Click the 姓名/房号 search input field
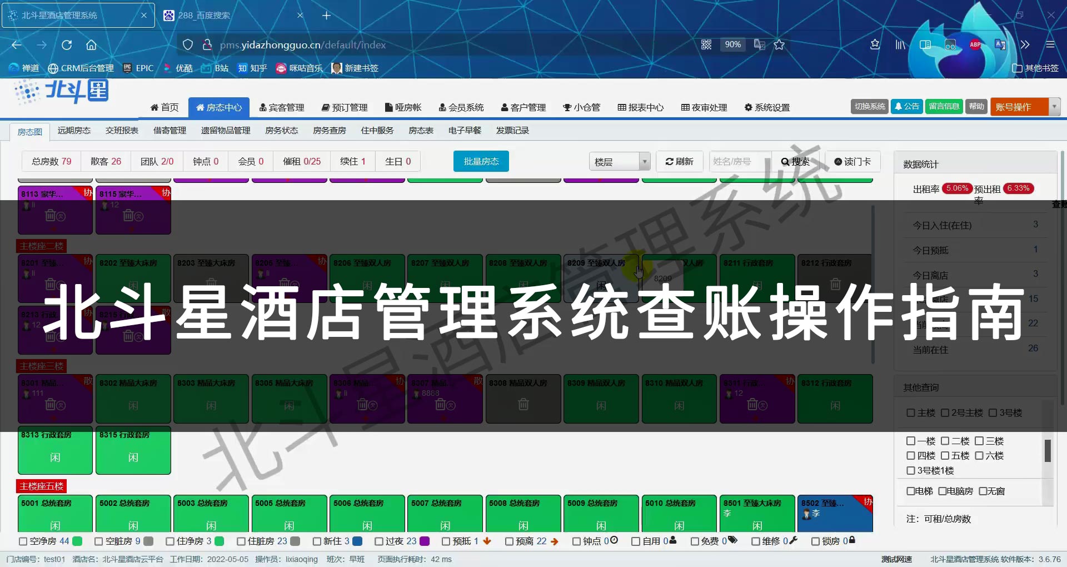Viewport: 1067px width, 567px height. click(x=740, y=161)
